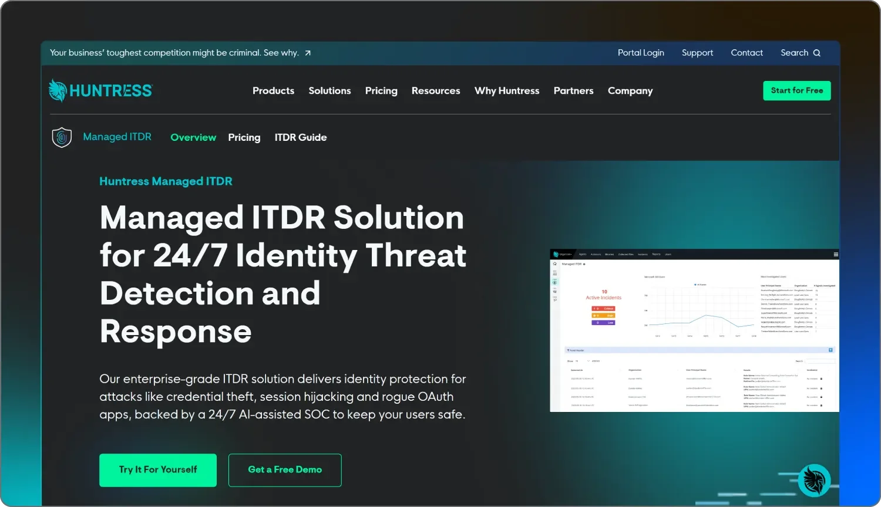Click the 'Huntress Managed ITDR' eyebrow text
This screenshot has height=507, width=881.
(166, 181)
